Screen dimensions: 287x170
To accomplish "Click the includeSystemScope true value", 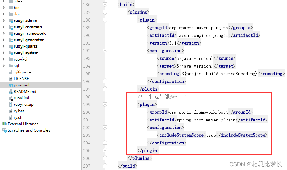I will 211,135.
